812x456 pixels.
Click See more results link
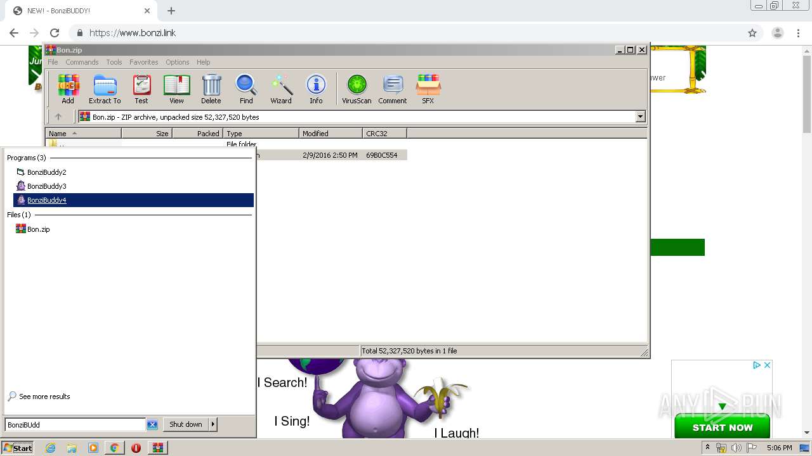click(44, 396)
